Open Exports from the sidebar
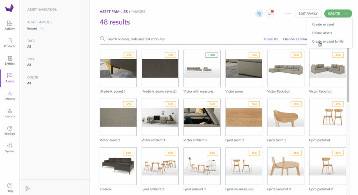Image resolution: width=358 pixels, height=195 pixels. click(x=10, y=111)
